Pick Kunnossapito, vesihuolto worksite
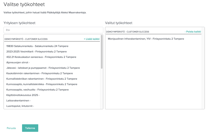This screenshot has width=208, height=135. (37, 90)
